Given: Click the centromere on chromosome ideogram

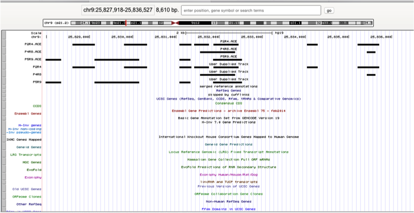Looking at the screenshot, I should 175,23.
